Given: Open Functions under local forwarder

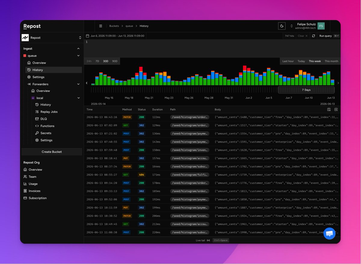Looking at the screenshot, I should (x=47, y=126).
